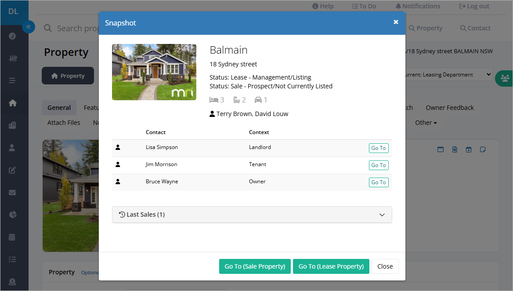
Task: Open the edit pencil icon in the sidebar
Action: pyautogui.click(x=12, y=170)
